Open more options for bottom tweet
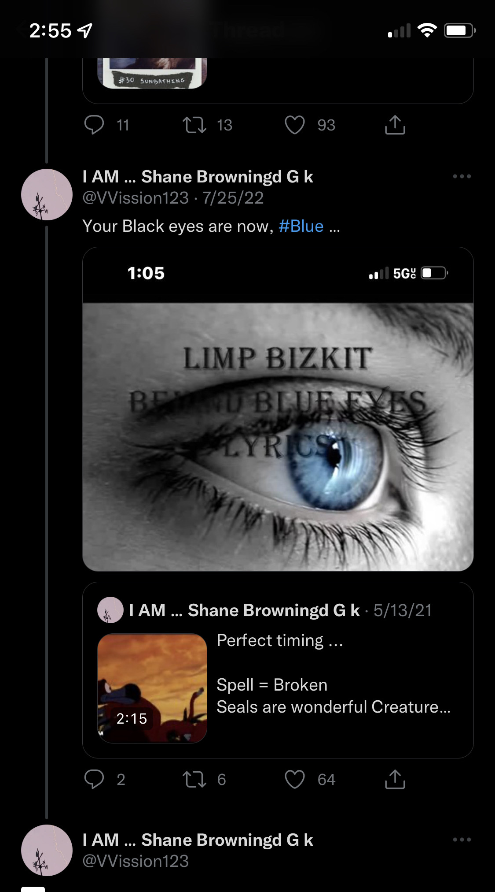This screenshot has width=495, height=892. coord(462,840)
